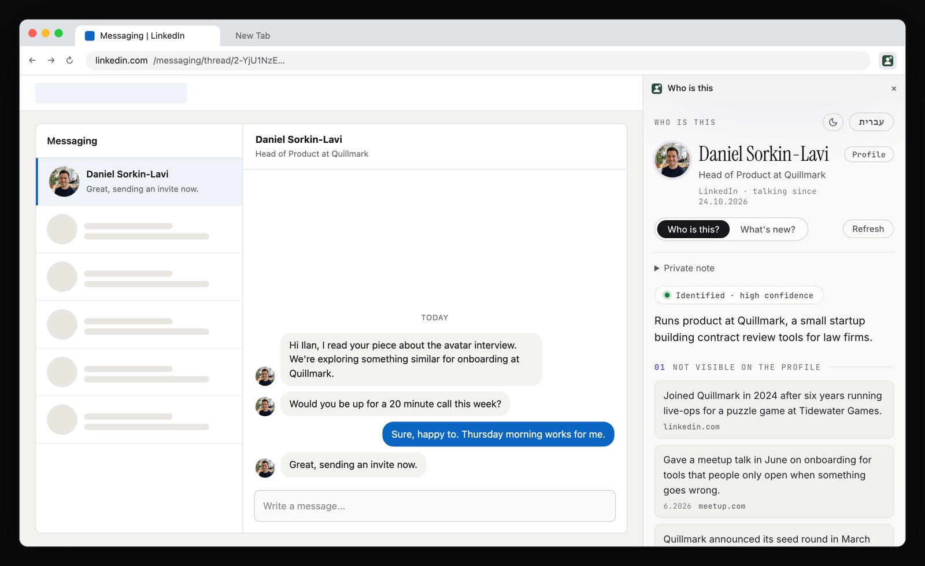Click the large avatar in the side panel
This screenshot has width=925, height=566.
pyautogui.click(x=672, y=160)
